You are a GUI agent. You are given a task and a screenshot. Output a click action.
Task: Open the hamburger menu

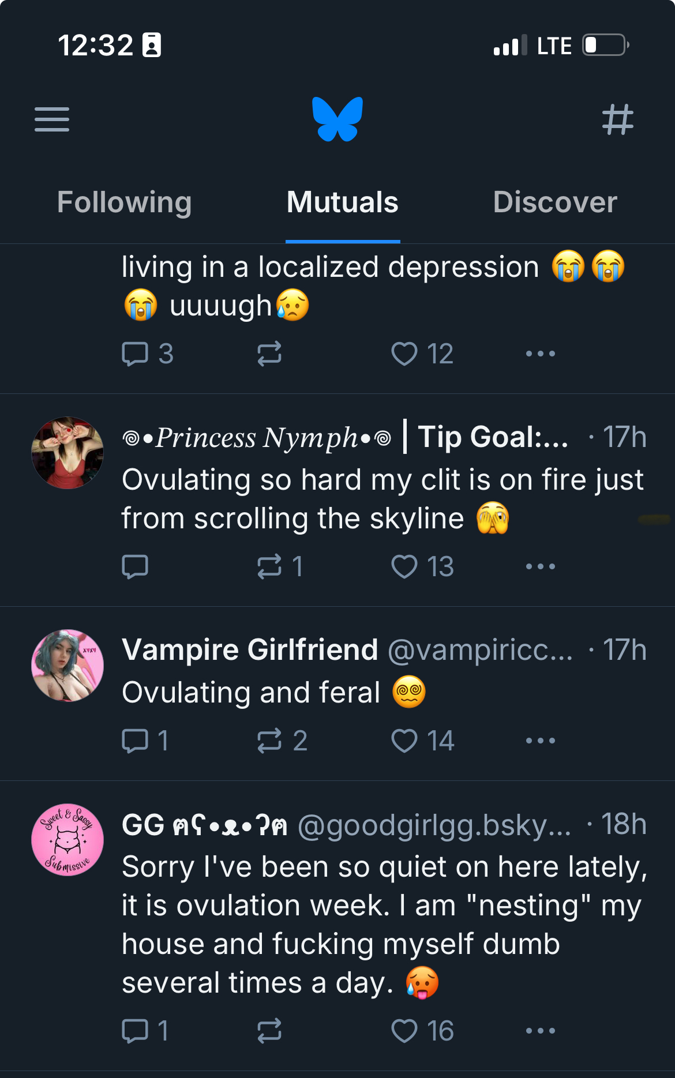(x=52, y=119)
